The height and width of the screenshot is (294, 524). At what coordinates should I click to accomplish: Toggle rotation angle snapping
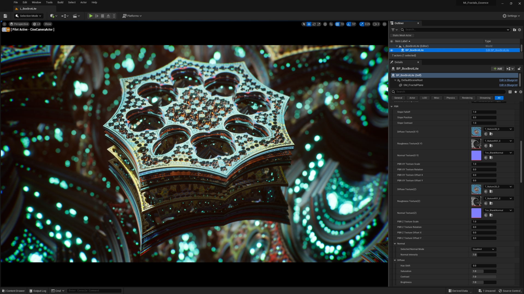tap(349, 24)
